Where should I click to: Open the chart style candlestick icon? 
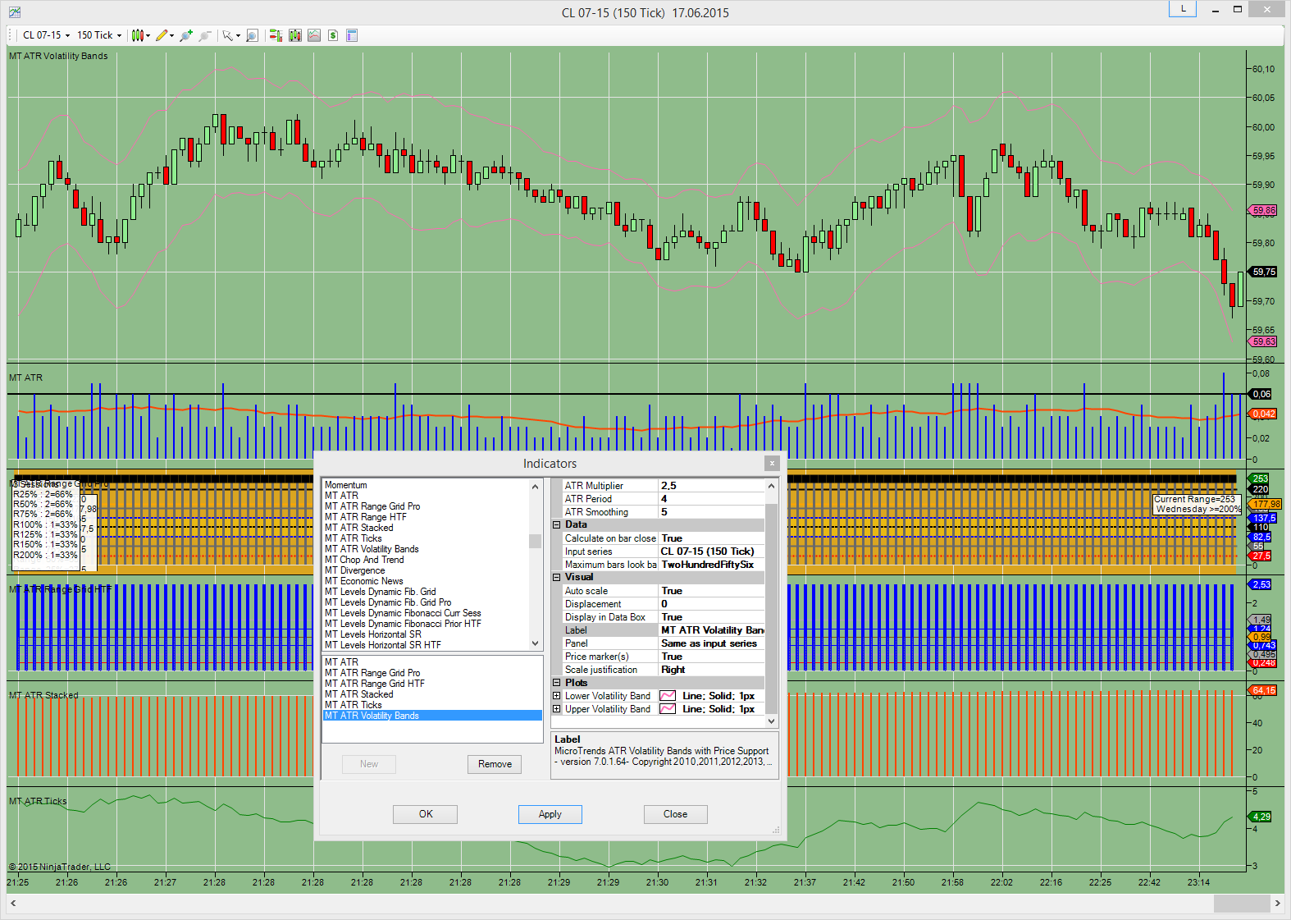(x=138, y=35)
